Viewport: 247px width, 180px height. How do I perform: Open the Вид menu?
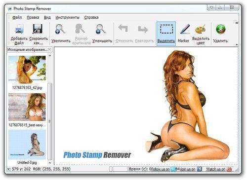coord(47,17)
